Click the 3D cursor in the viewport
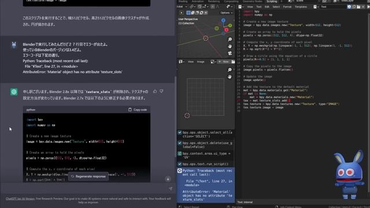The height and width of the screenshot is (208, 370). pyautogui.click(x=206, y=38)
